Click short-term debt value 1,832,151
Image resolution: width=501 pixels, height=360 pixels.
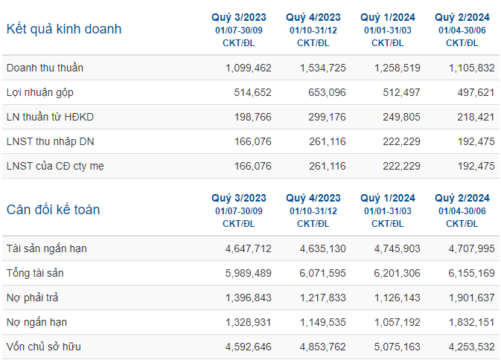472,322
